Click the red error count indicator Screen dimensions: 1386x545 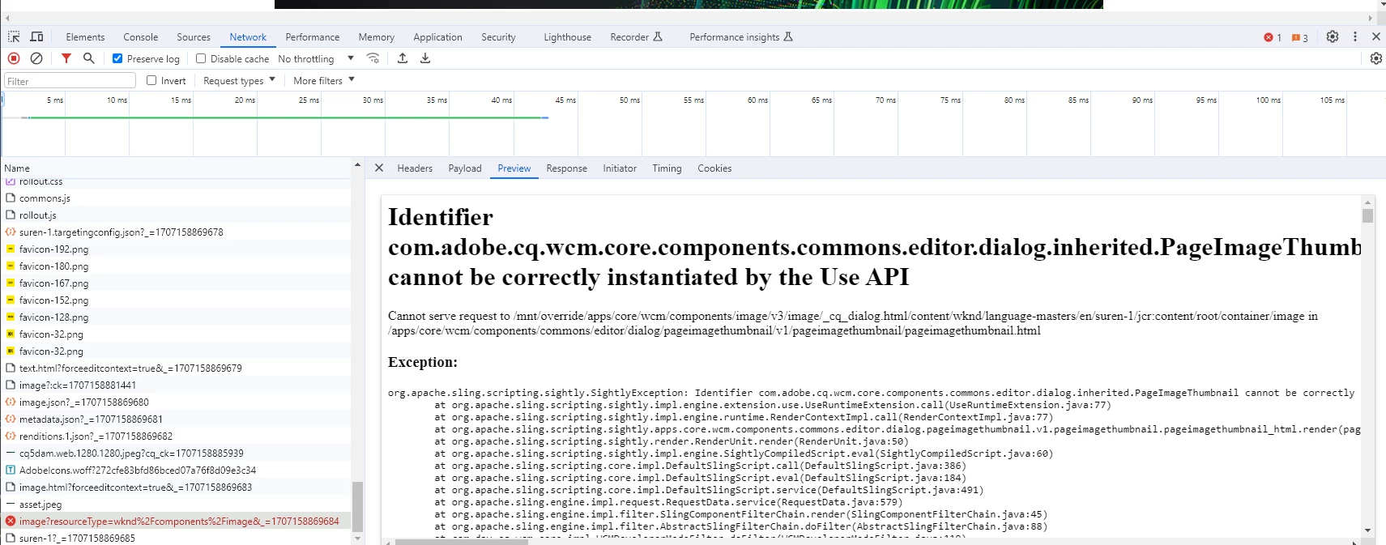[1273, 37]
